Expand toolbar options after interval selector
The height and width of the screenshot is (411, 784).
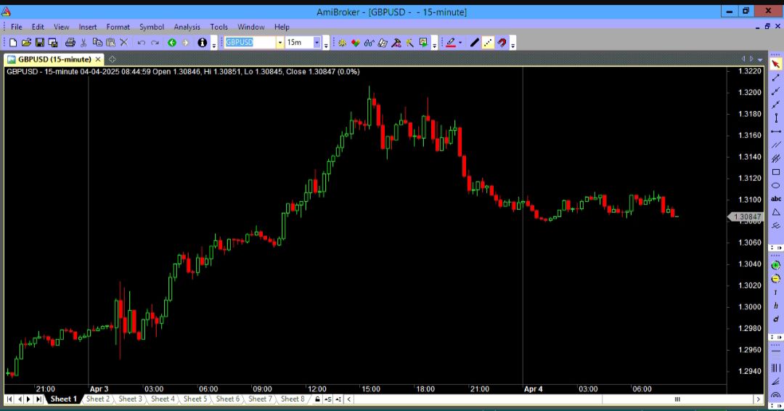[x=326, y=44]
